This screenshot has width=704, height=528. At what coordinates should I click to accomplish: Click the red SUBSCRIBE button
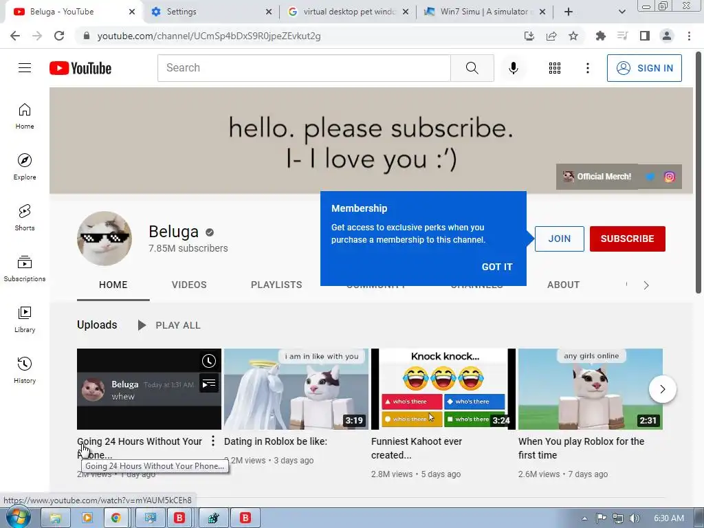coord(627,239)
